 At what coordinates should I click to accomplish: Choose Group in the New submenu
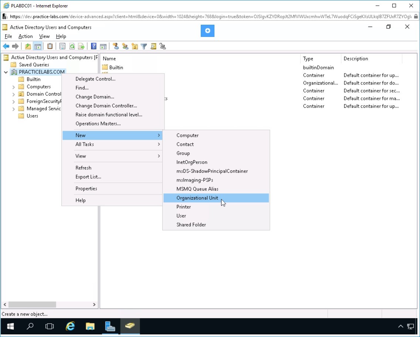(216, 153)
